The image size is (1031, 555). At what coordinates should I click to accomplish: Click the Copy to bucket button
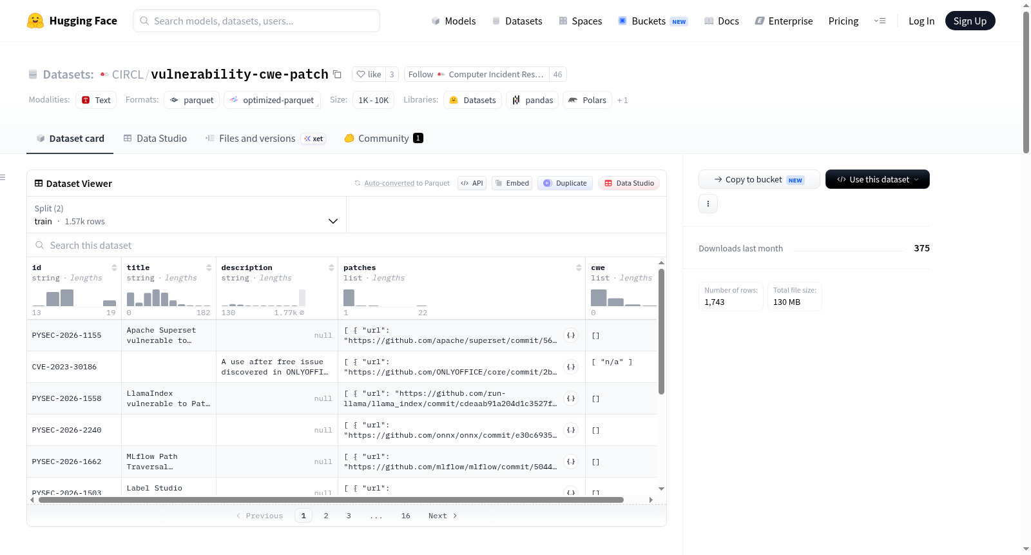click(759, 179)
